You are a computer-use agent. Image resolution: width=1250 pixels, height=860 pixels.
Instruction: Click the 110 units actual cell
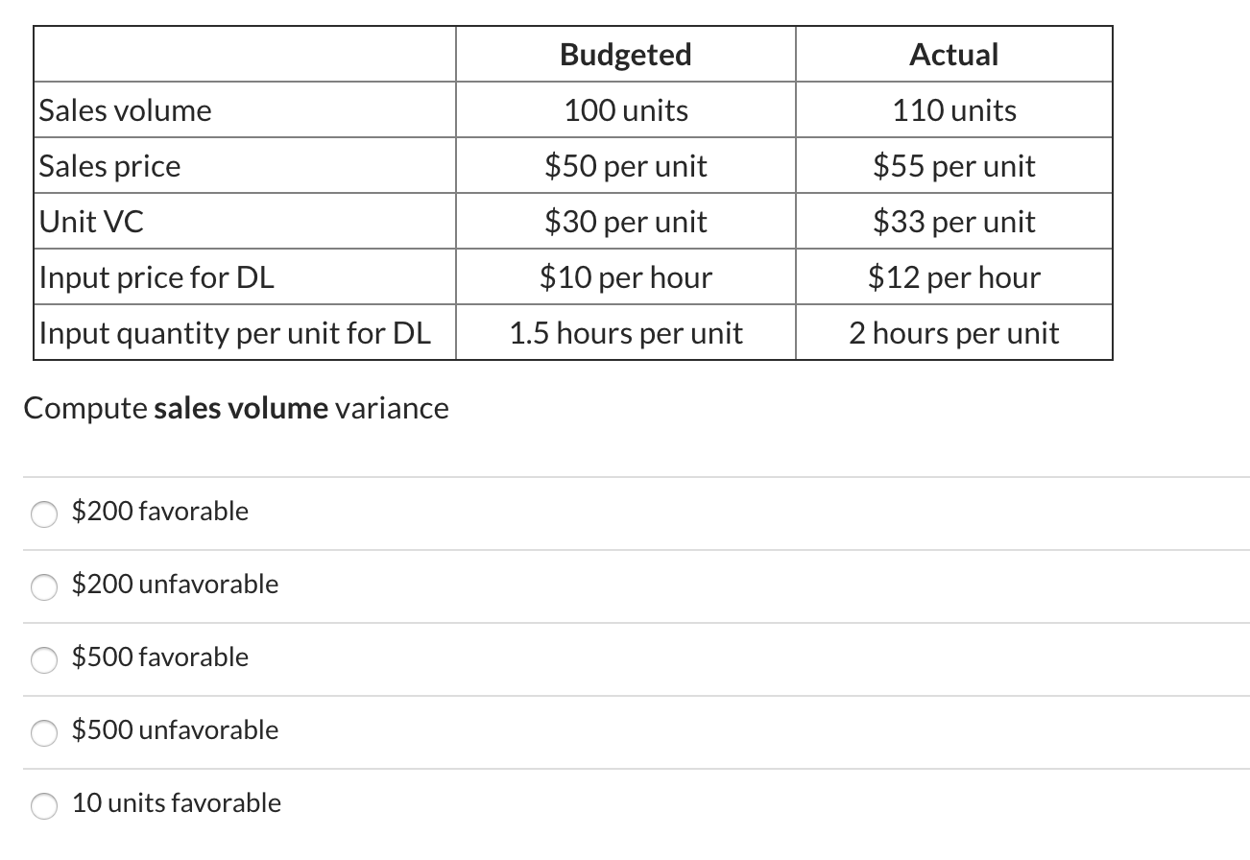pos(953,109)
